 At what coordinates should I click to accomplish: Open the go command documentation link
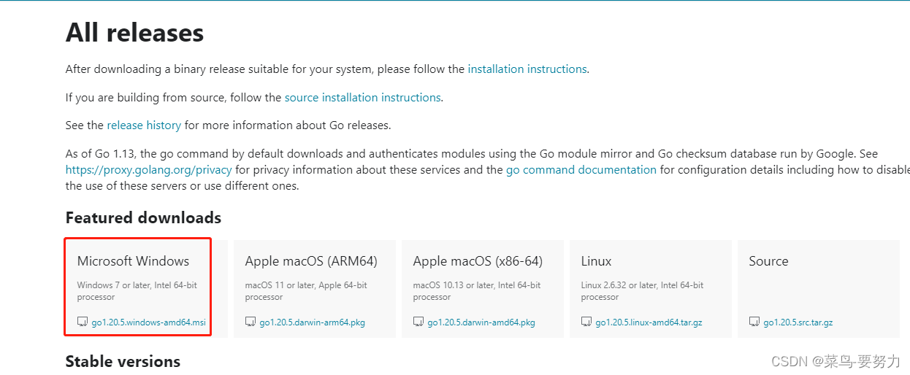pyautogui.click(x=581, y=170)
